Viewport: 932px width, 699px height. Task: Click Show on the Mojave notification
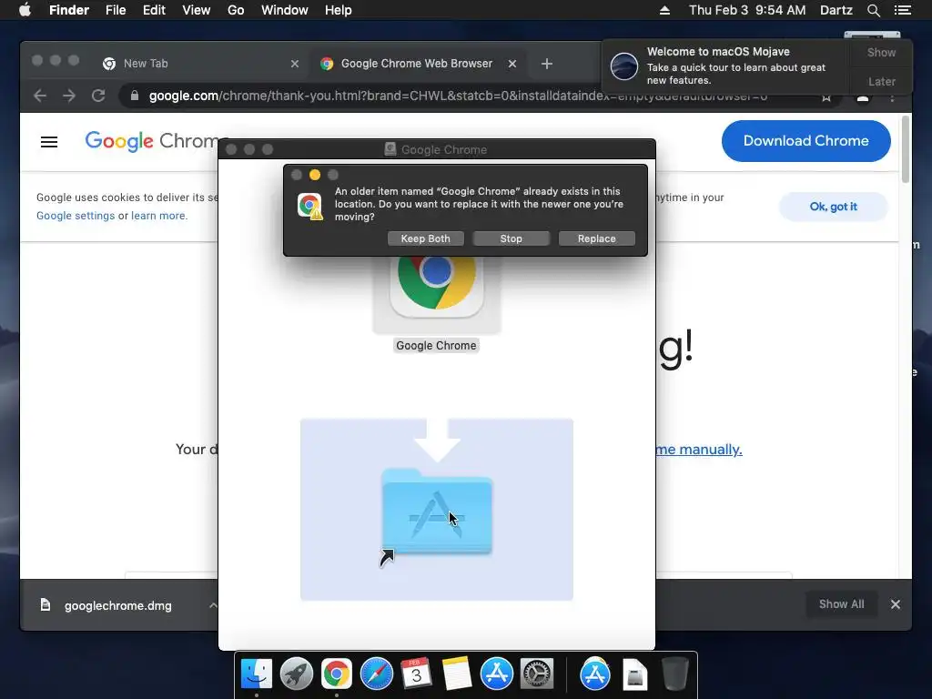coord(881,52)
